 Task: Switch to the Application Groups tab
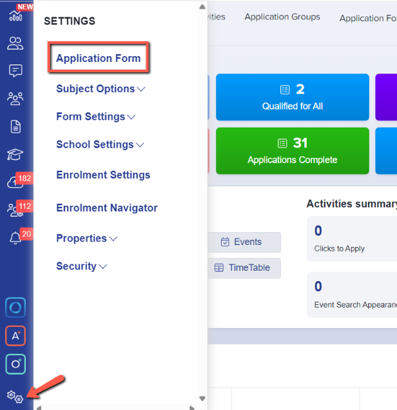(x=282, y=17)
